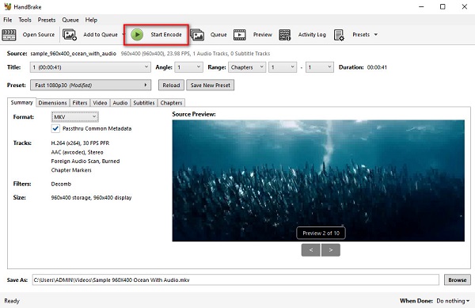
Task: Click the text Foreign Audio Scan, Burned
Action: click(x=85, y=161)
